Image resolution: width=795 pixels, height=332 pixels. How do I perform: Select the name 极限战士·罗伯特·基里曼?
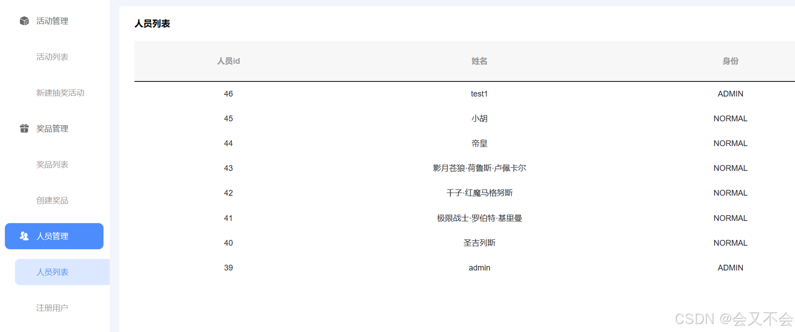coord(479,218)
